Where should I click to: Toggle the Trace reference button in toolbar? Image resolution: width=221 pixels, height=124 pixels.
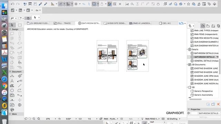[x=109, y=4]
